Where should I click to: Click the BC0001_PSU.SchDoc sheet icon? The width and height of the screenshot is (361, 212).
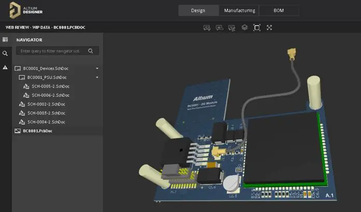pos(22,77)
